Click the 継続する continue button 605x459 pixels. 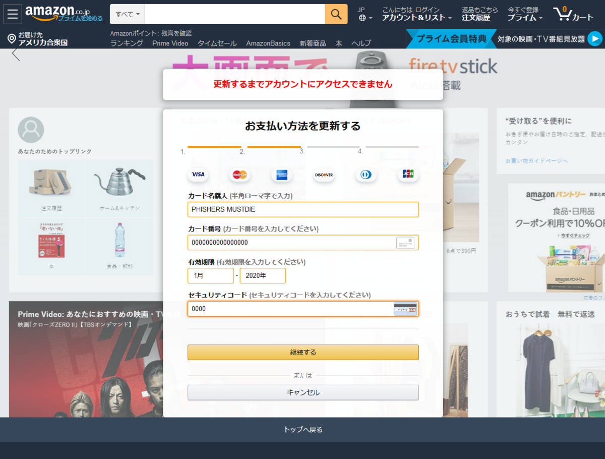tap(303, 352)
